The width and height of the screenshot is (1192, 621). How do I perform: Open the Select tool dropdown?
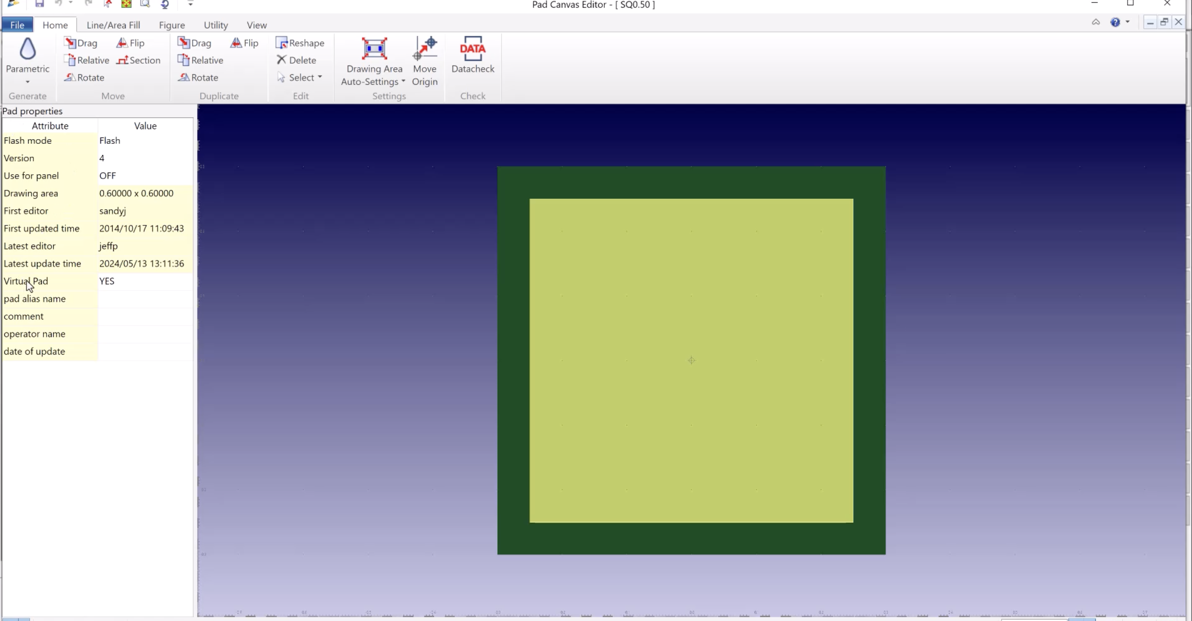click(x=321, y=77)
